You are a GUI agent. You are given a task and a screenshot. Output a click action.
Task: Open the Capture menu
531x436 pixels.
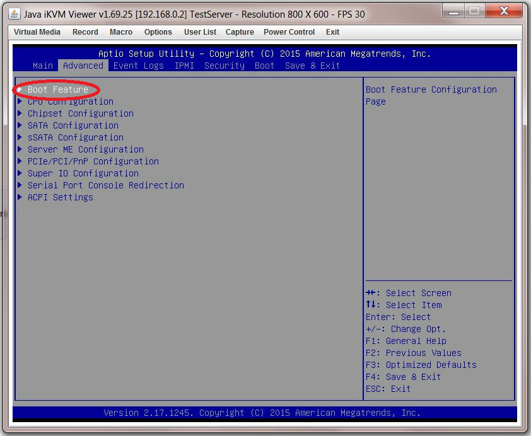pos(240,32)
